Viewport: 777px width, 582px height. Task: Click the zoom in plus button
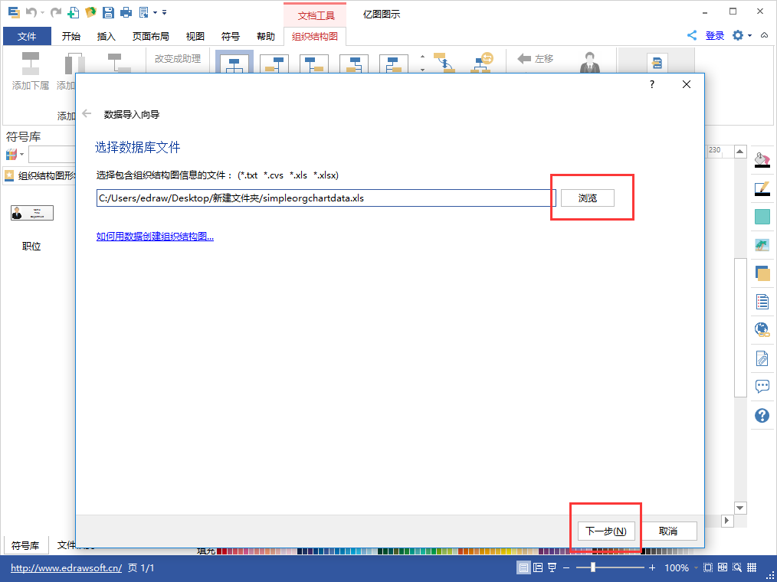(x=652, y=567)
